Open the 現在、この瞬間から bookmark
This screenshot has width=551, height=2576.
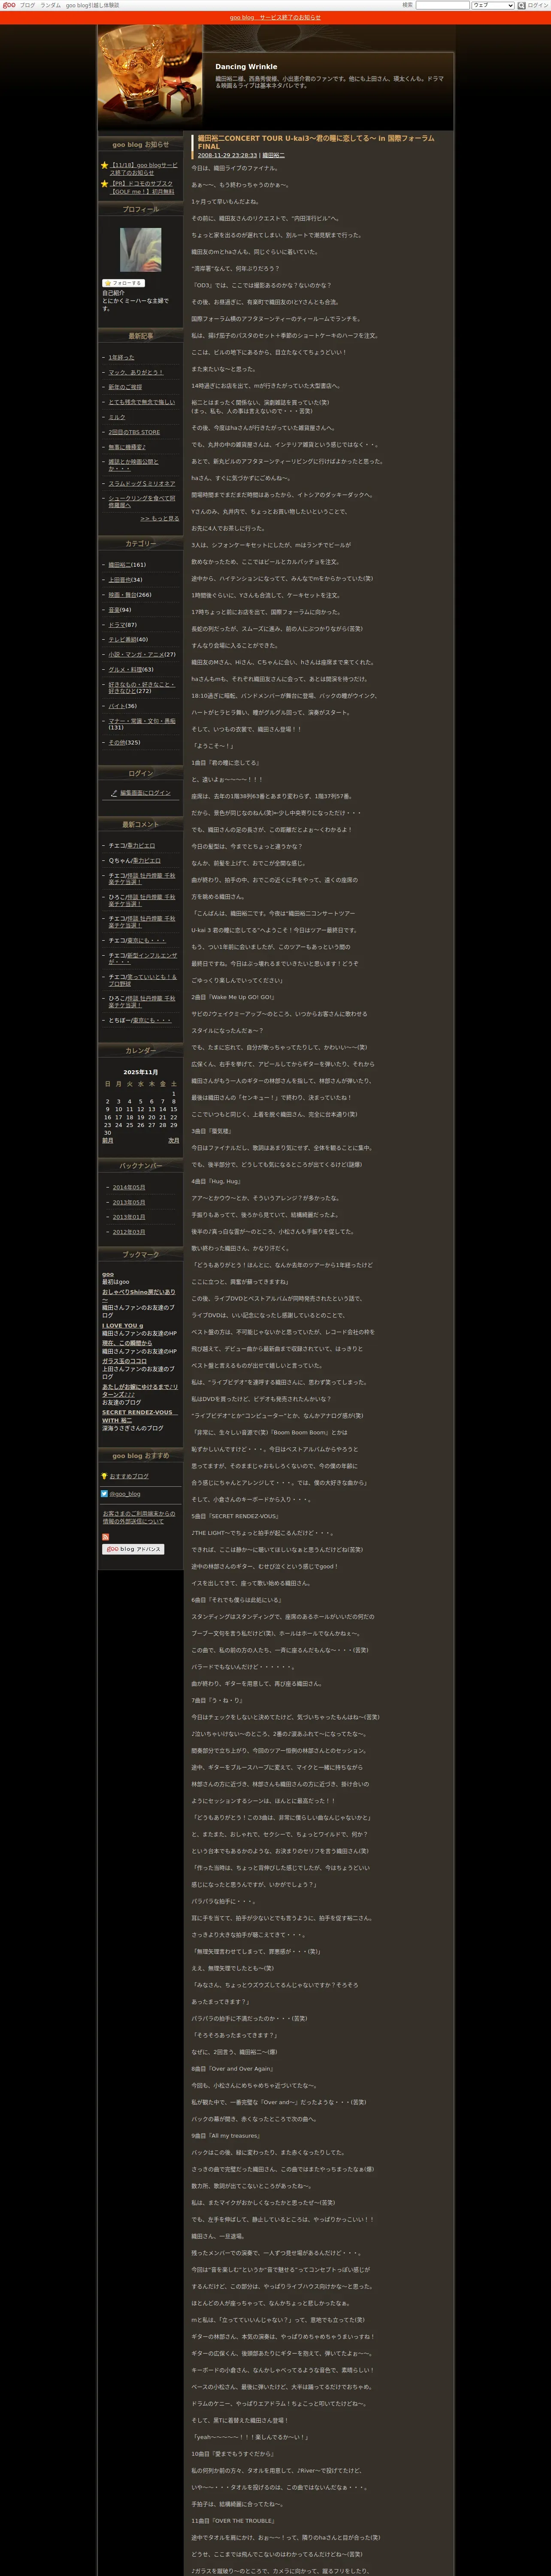[x=127, y=1343]
